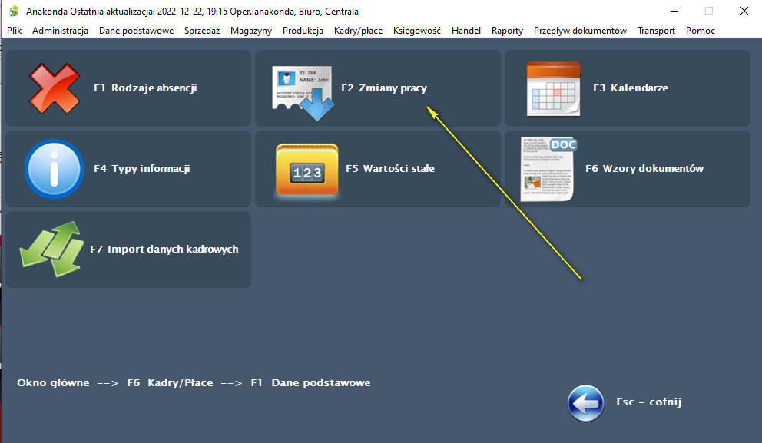Screen dimensions: 762x443
Task: Open the Przepływ dokumentów menu
Action: pyautogui.click(x=580, y=31)
